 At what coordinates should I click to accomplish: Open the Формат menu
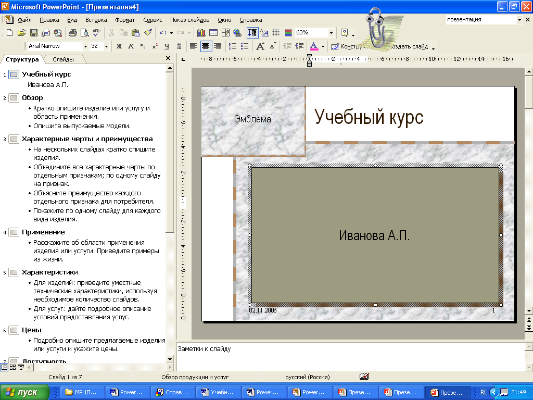[x=125, y=20]
